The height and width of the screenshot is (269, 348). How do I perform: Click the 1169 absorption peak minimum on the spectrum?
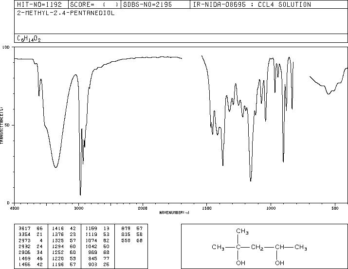[x=251, y=181]
